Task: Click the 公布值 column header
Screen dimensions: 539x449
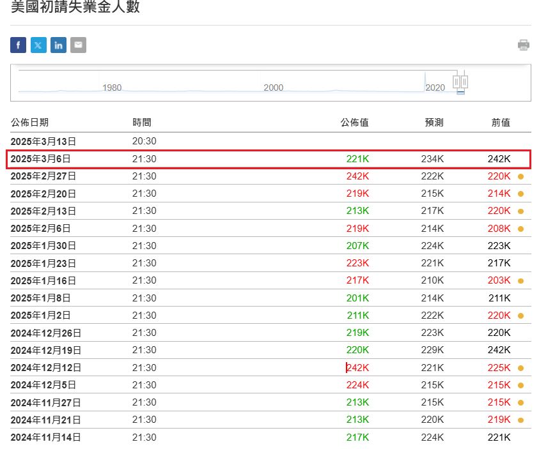Action: (354, 123)
